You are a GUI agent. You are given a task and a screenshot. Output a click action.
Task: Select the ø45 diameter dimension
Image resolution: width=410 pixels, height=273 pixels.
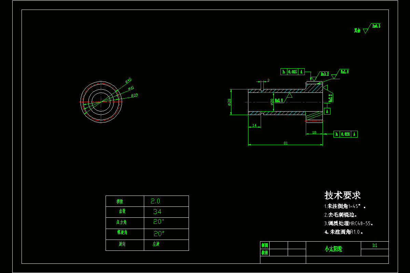click(128, 81)
